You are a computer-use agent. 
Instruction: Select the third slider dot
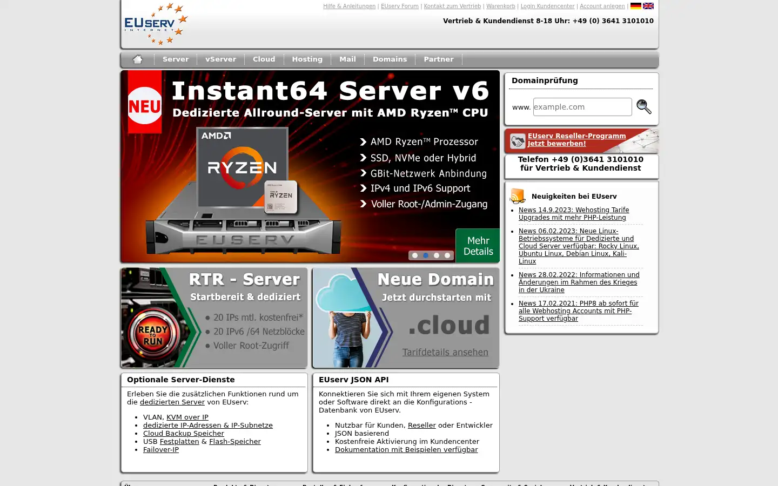pyautogui.click(x=437, y=255)
